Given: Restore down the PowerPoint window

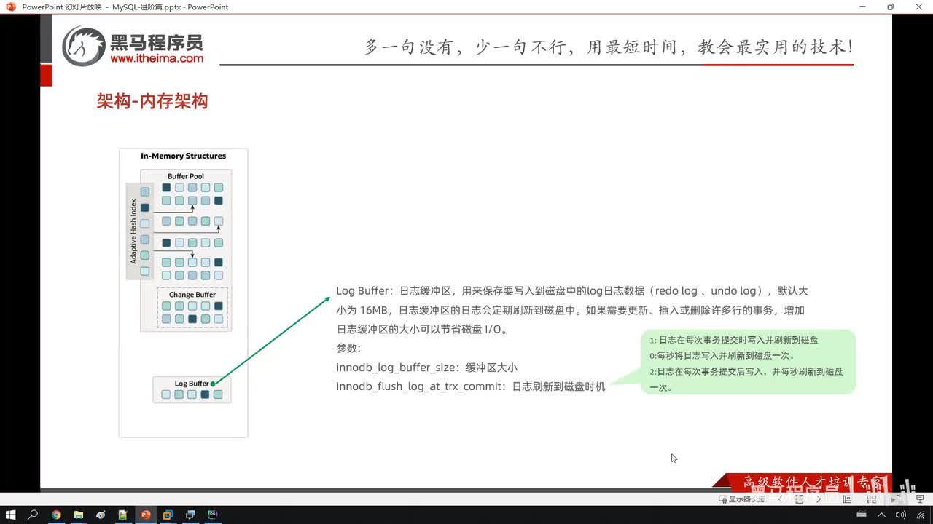Looking at the screenshot, I should point(891,7).
